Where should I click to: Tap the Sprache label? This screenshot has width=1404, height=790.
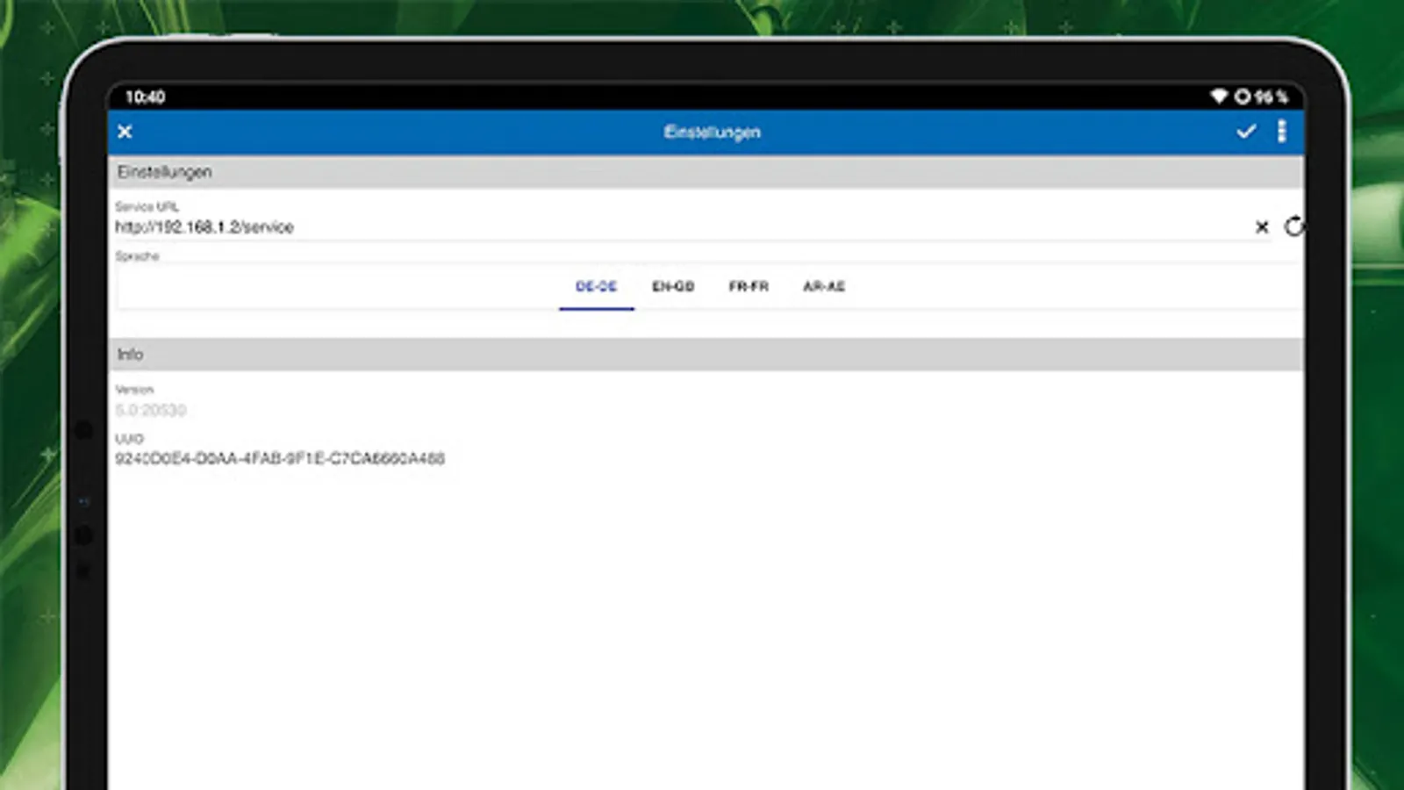[137, 256]
